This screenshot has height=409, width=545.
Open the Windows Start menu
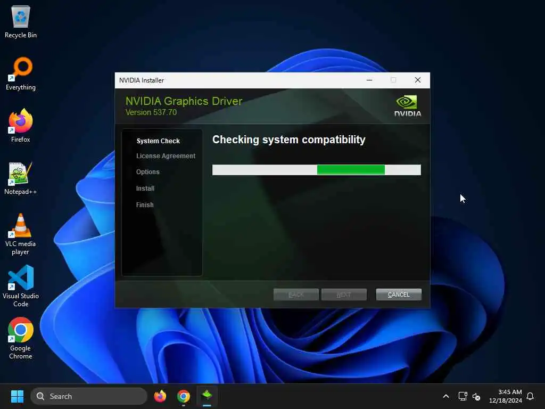17,396
